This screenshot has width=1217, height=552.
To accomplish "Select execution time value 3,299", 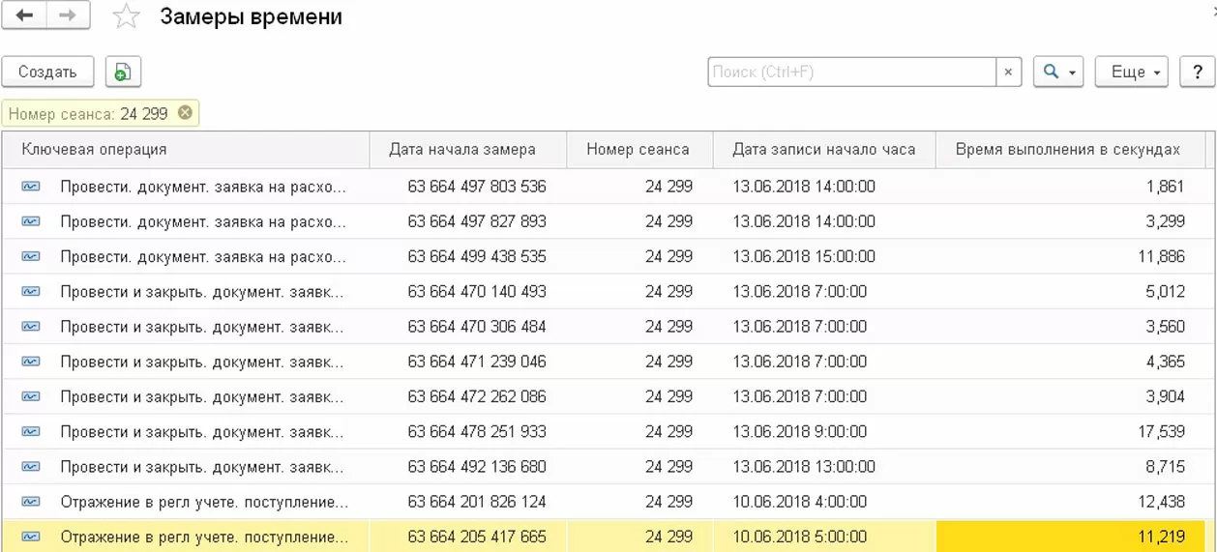I will (x=1166, y=221).
